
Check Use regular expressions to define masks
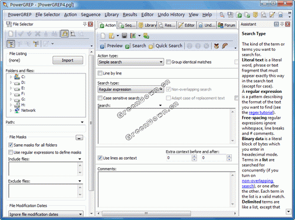point(11,152)
